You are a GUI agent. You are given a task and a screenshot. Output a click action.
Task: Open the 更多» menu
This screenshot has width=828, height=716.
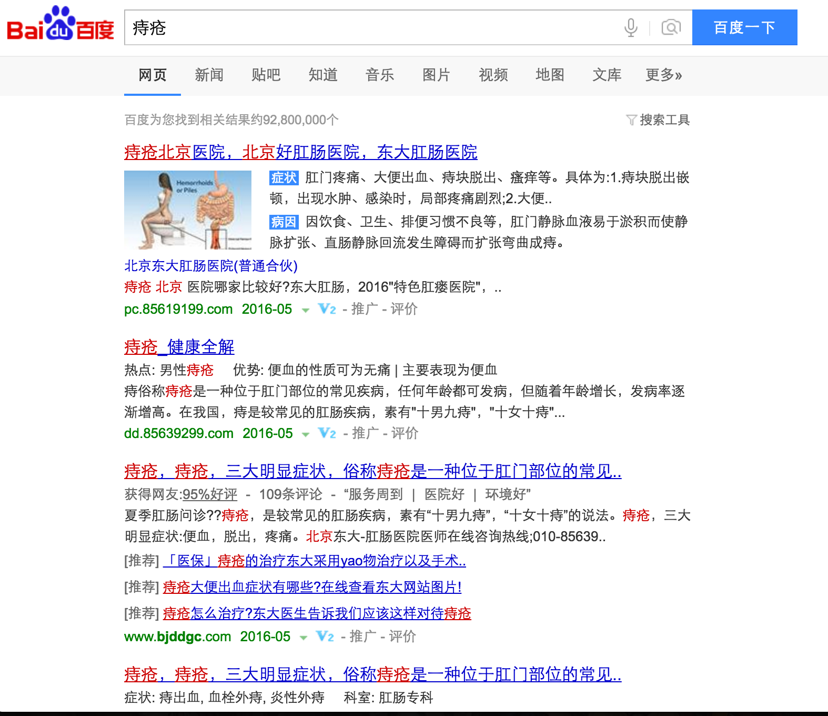664,75
